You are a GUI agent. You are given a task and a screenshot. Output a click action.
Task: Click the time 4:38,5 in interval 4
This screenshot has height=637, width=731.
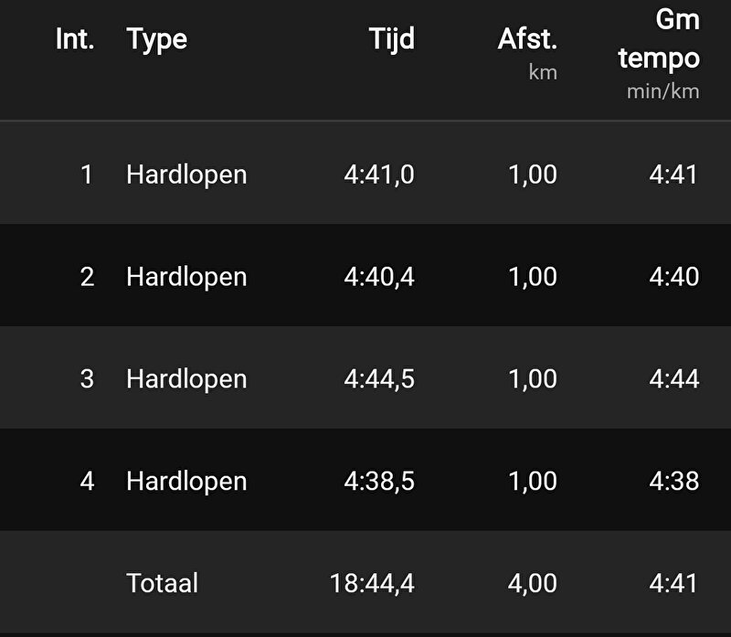379,481
